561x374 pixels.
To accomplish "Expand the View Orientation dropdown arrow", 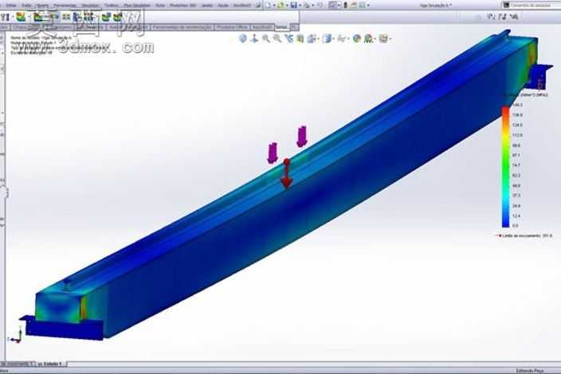I will pyautogui.click(x=318, y=38).
